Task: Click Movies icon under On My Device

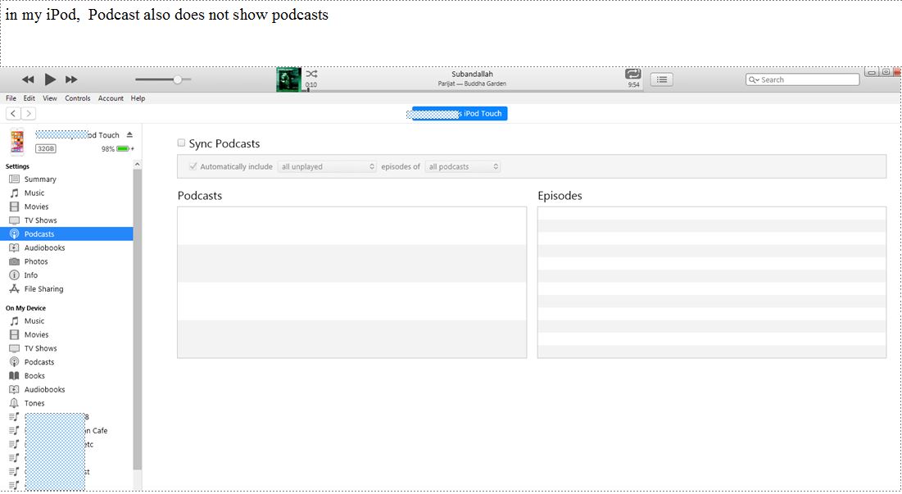Action: 15,335
